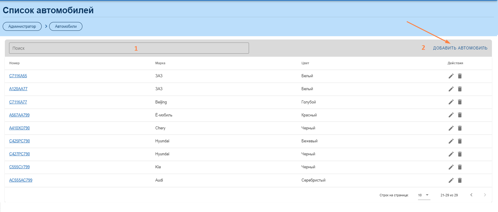Image resolution: width=498 pixels, height=212 pixels.
Task: Focus the Поиск search field
Action: 129,48
